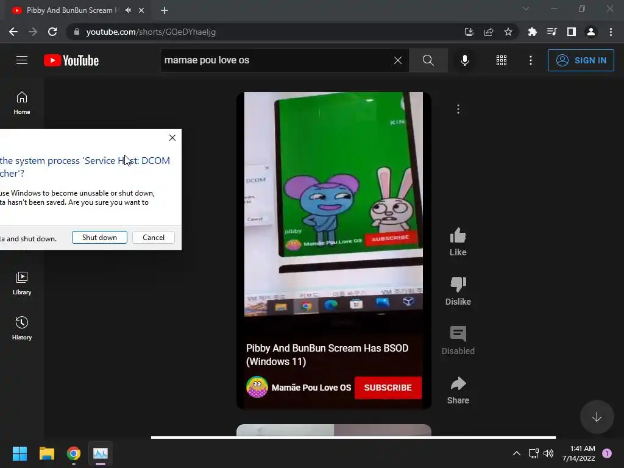Click Shut down in the dialog

pyautogui.click(x=99, y=238)
